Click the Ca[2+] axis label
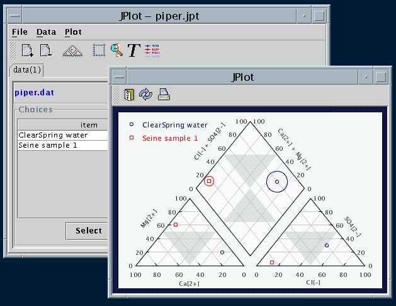The image size is (396, 306). [x=189, y=283]
